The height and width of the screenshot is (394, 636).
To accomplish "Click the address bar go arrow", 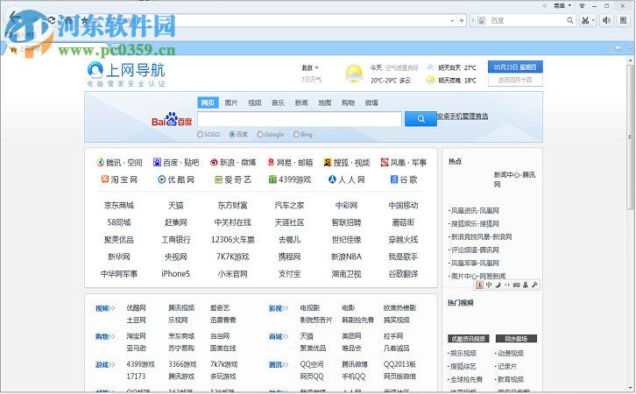I will (461, 20).
